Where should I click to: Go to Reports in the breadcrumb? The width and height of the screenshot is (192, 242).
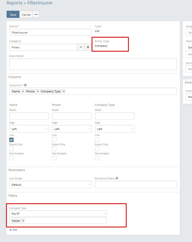click(14, 3)
